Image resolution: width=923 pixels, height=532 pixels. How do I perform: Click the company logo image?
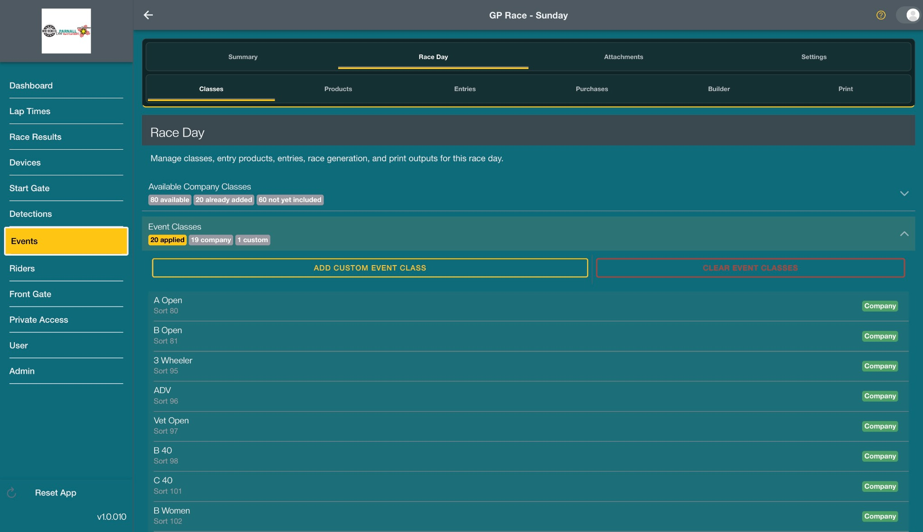(x=66, y=31)
